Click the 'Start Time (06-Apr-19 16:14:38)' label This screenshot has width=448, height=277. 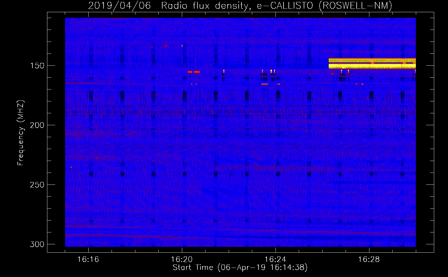point(240,268)
